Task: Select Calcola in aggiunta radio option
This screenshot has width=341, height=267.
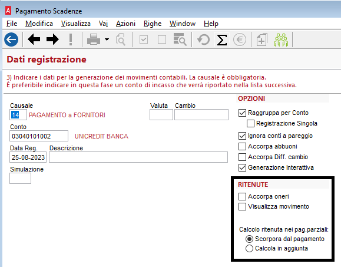Action: click(249, 248)
